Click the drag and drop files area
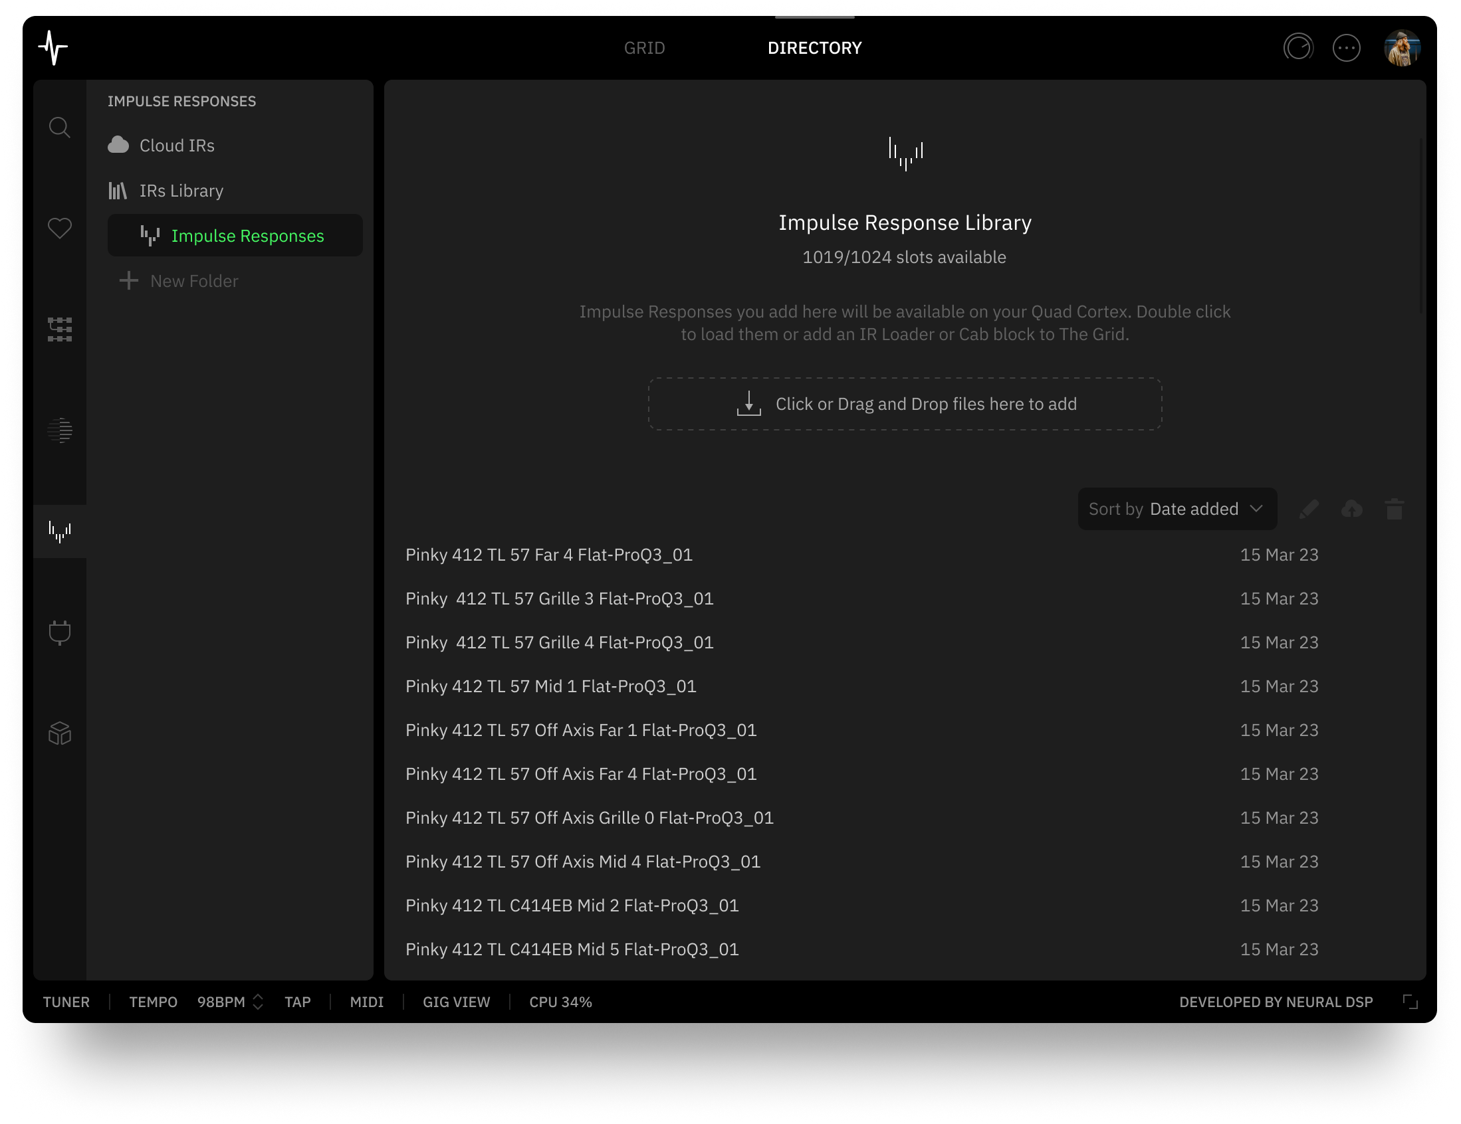Viewport: 1461px width, 1124px height. [x=905, y=404]
